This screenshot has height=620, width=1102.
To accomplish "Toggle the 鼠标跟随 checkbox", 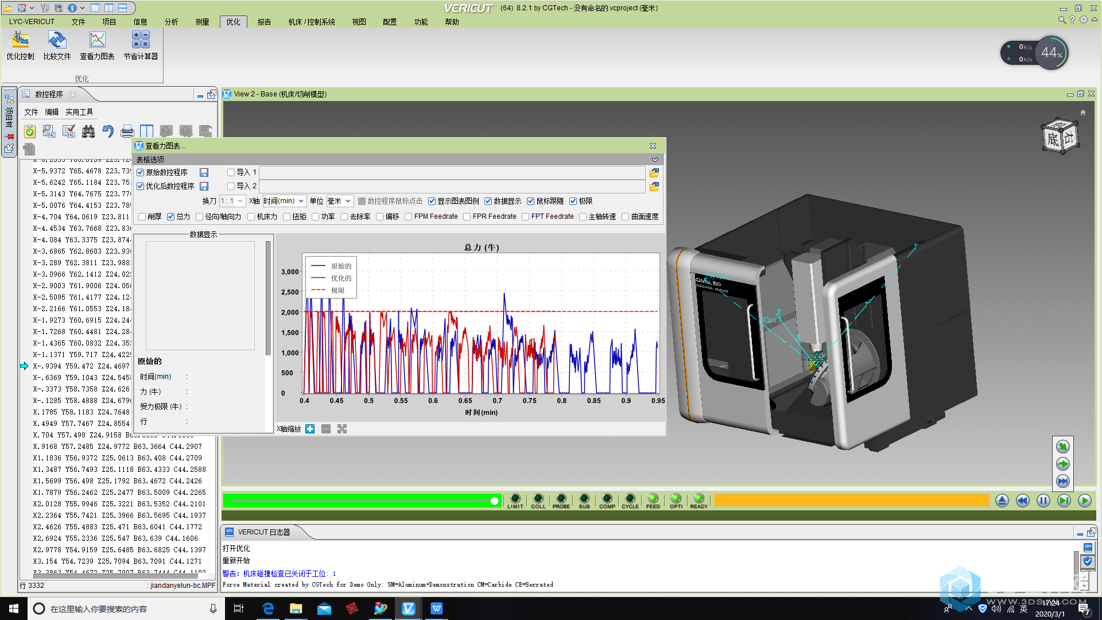I will [530, 201].
